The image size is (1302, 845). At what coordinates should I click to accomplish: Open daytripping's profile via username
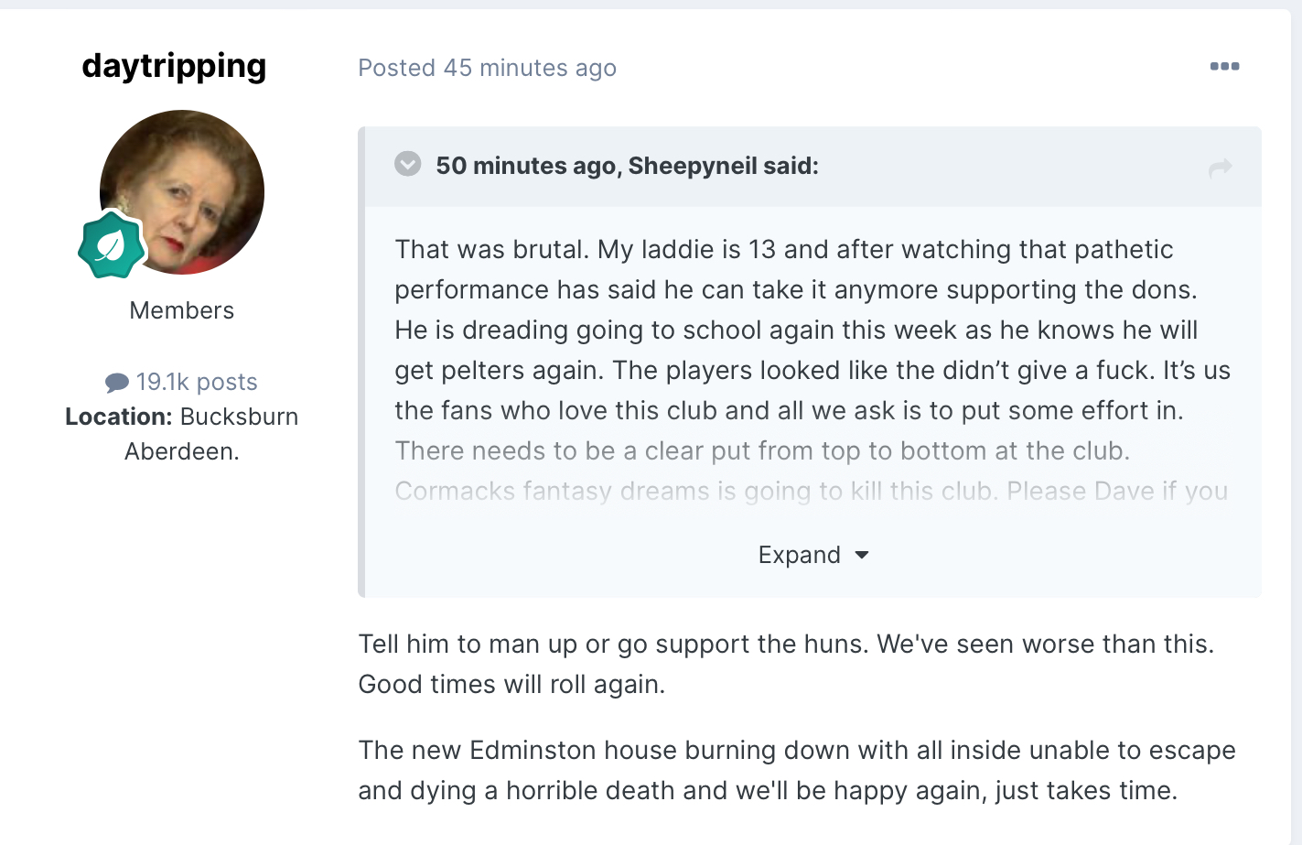click(x=174, y=66)
